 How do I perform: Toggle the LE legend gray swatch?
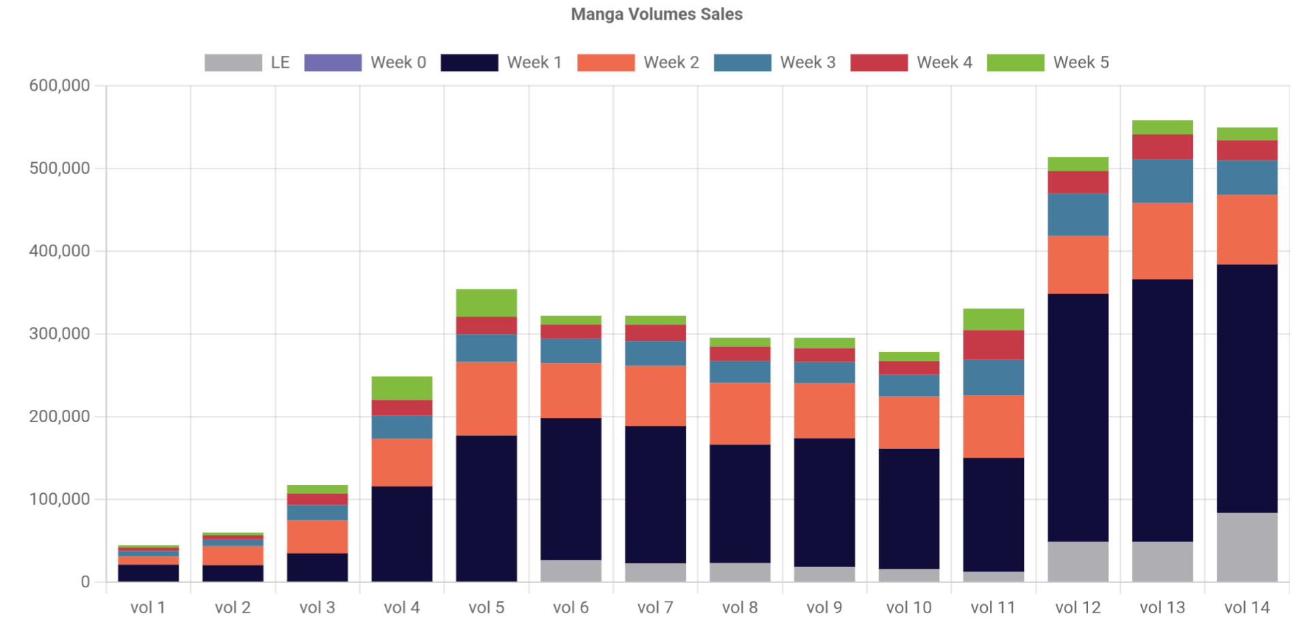click(233, 63)
